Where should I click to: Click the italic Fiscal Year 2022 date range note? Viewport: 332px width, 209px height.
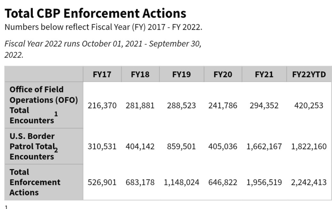103,49
